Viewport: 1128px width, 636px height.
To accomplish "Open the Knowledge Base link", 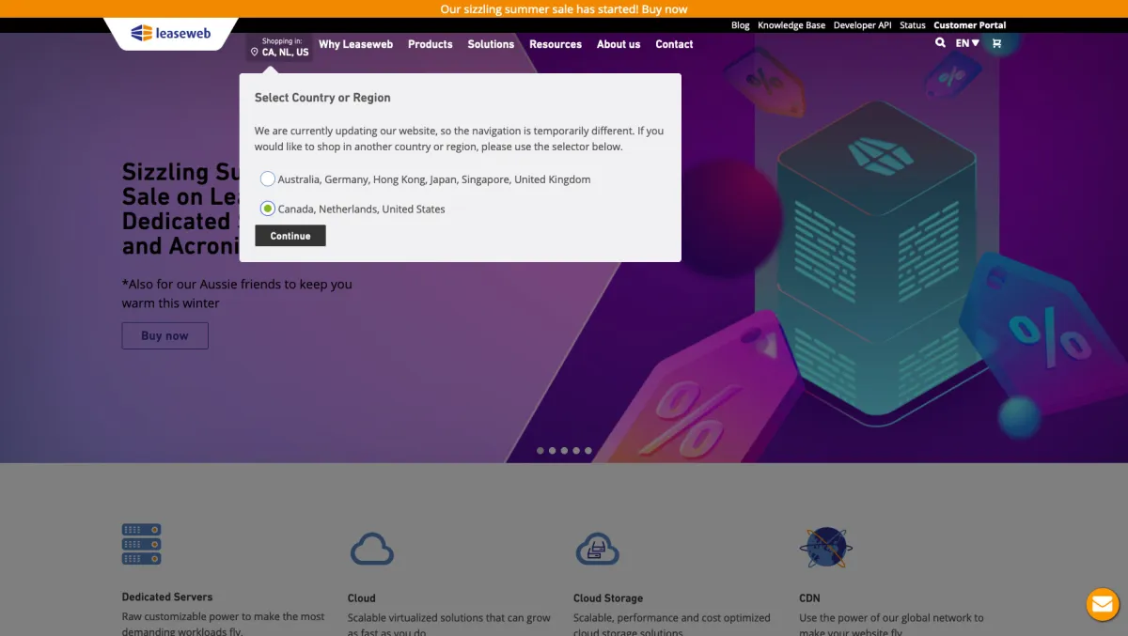I will pos(791,25).
